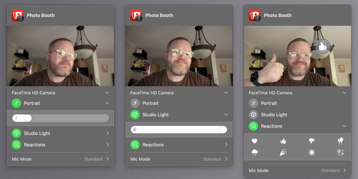The width and height of the screenshot is (358, 179).
Task: Disable Portrait via green icon in left panel
Action: click(16, 103)
